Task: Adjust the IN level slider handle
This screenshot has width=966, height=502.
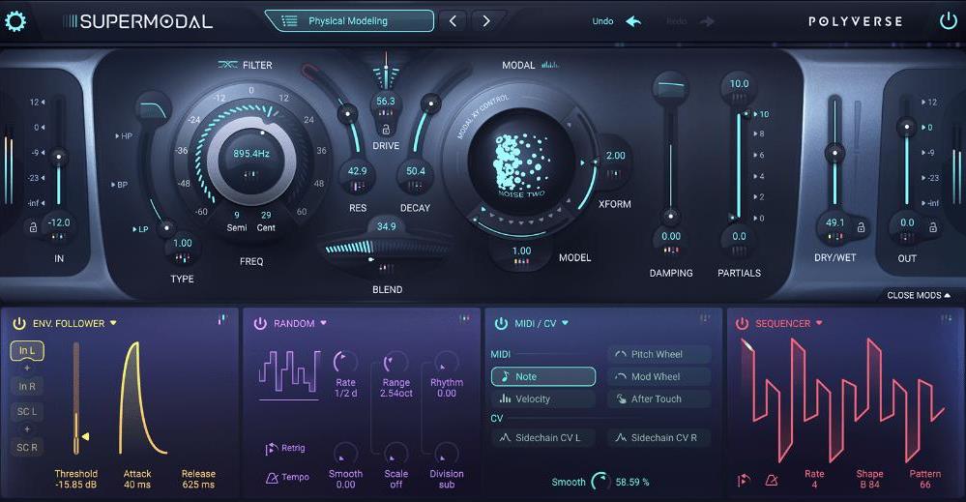Action: coord(59,157)
